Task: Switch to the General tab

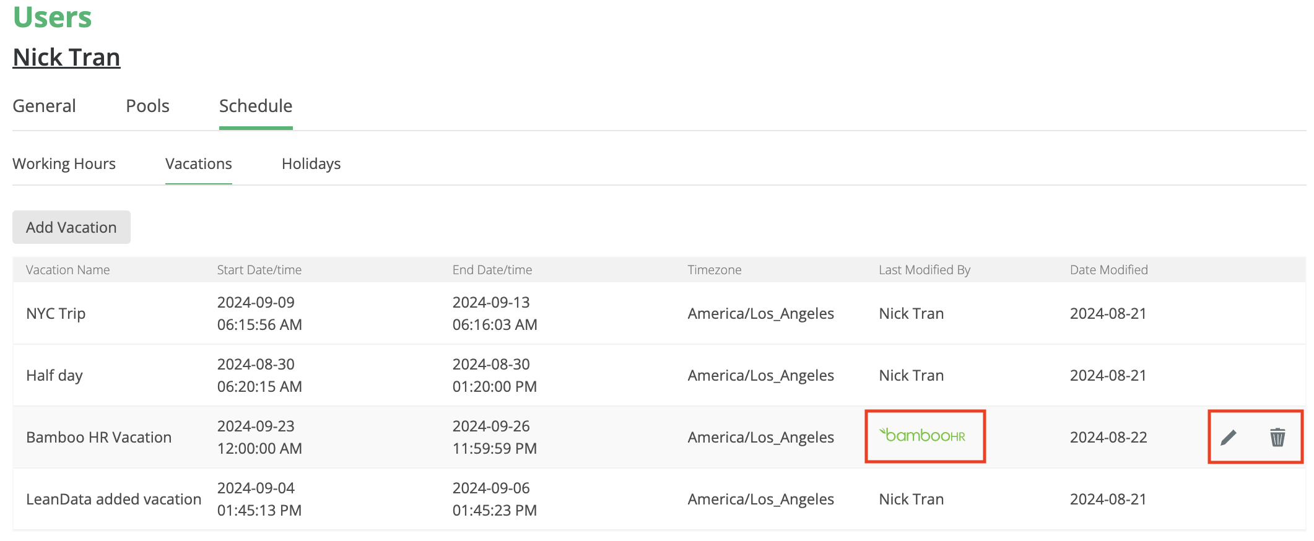Action: tap(44, 106)
